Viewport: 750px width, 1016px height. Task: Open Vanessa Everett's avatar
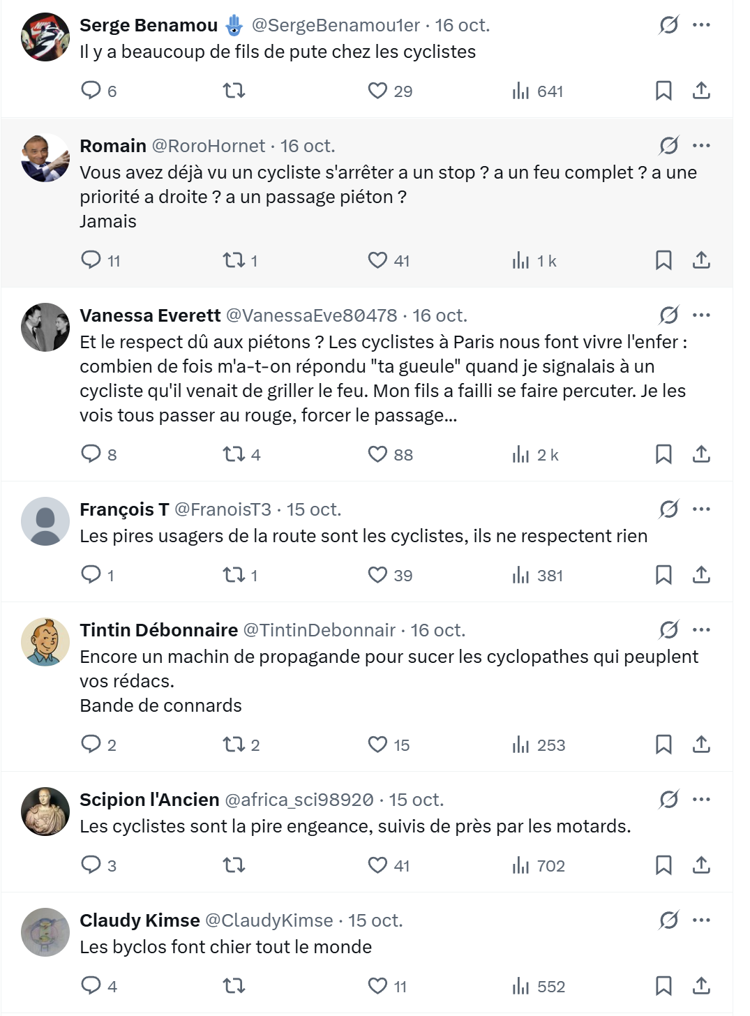point(45,327)
